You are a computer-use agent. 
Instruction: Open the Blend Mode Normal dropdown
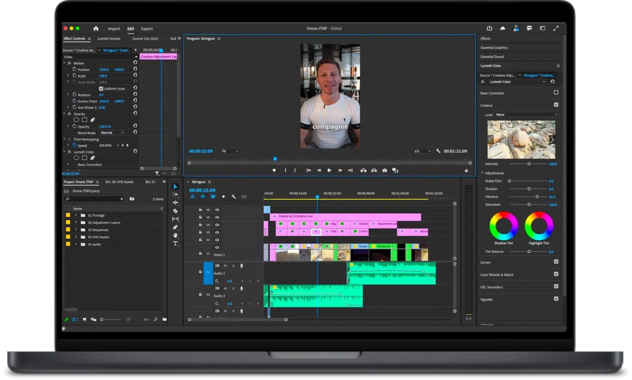click(x=112, y=132)
